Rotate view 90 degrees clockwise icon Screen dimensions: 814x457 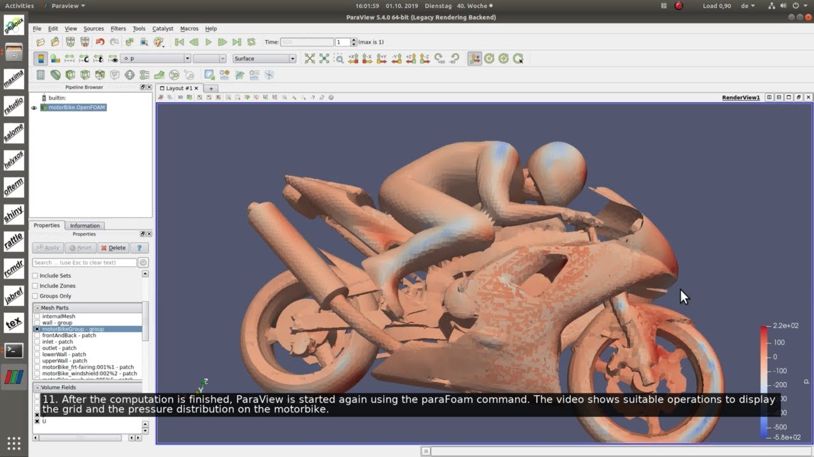(x=440, y=58)
